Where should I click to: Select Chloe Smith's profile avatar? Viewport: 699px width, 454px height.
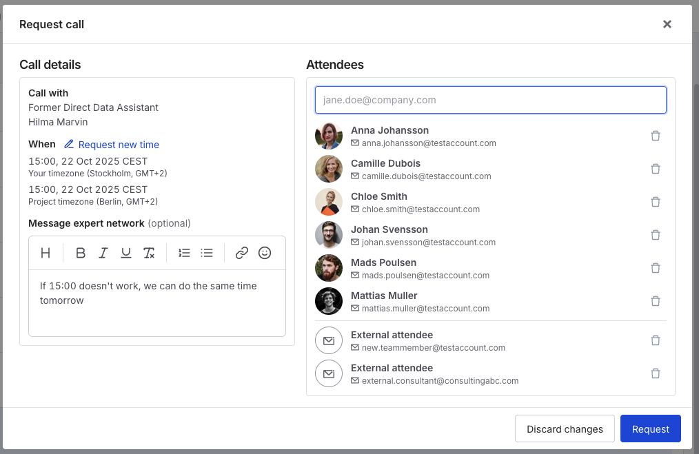pyautogui.click(x=329, y=202)
